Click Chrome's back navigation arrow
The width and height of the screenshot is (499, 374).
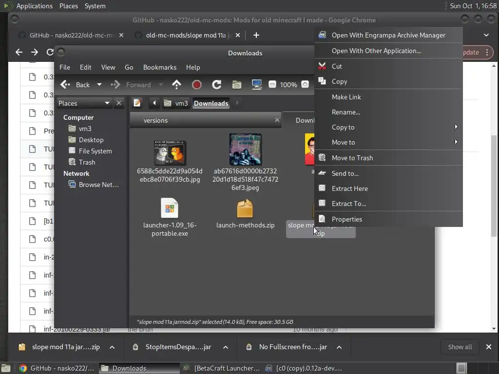tap(19, 52)
